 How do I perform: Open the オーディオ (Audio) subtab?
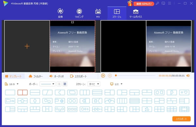coord(57,76)
